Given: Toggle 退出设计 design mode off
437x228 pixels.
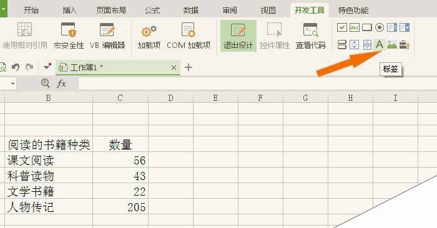Looking at the screenshot, I should [x=238, y=36].
